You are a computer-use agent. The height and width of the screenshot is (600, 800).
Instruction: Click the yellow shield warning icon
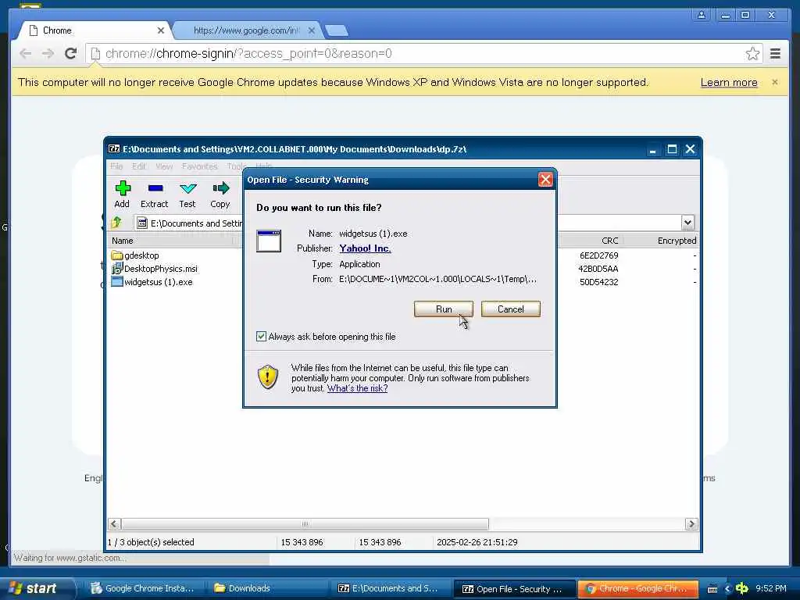267,377
